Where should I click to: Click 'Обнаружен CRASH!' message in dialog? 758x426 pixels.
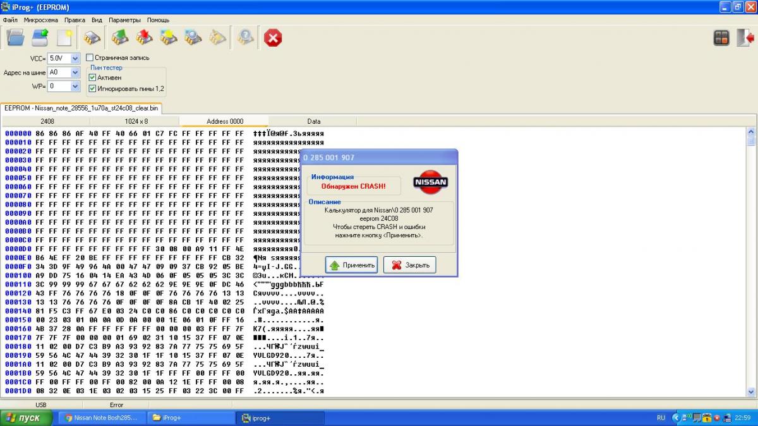(353, 186)
